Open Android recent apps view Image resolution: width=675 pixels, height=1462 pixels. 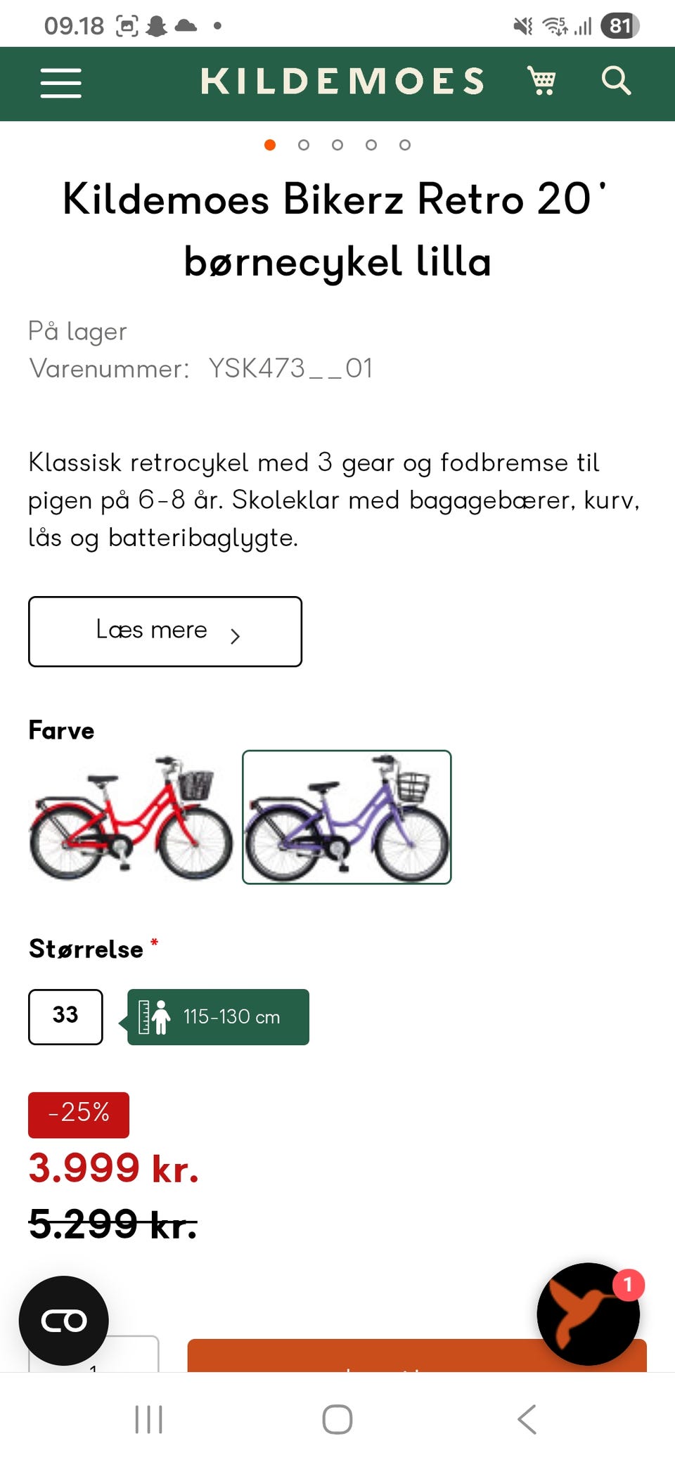(x=148, y=1418)
